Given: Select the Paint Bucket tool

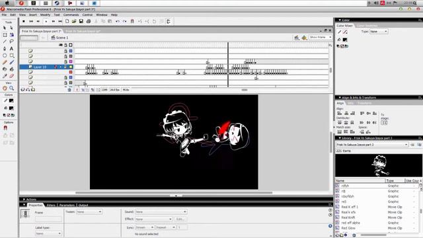Looking at the screenshot, I should 12,69.
